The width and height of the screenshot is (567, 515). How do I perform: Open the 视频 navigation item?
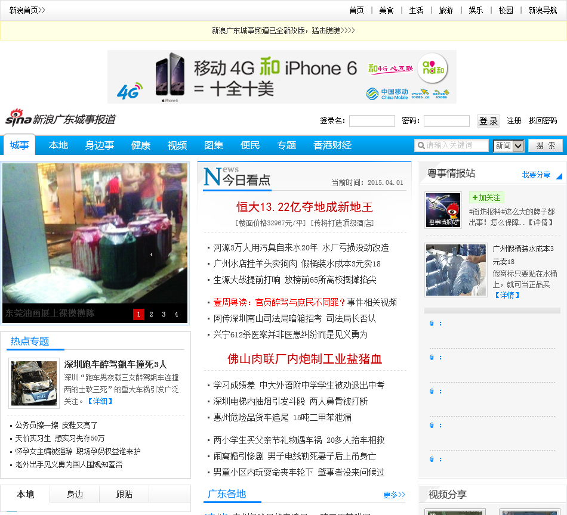point(177,145)
